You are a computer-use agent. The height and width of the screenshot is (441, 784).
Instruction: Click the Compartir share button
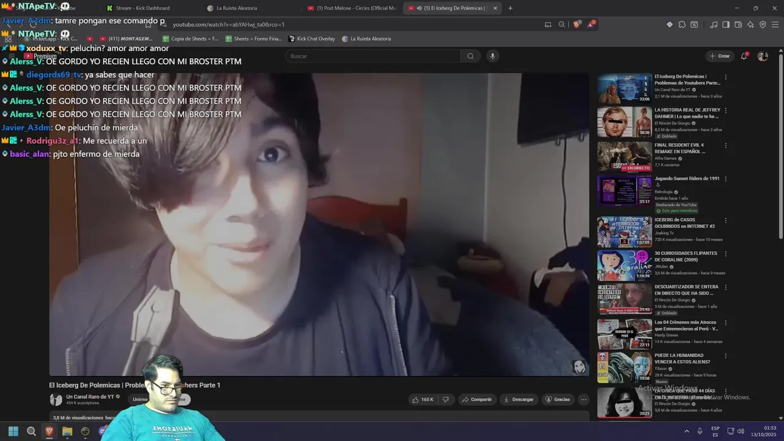477,399
